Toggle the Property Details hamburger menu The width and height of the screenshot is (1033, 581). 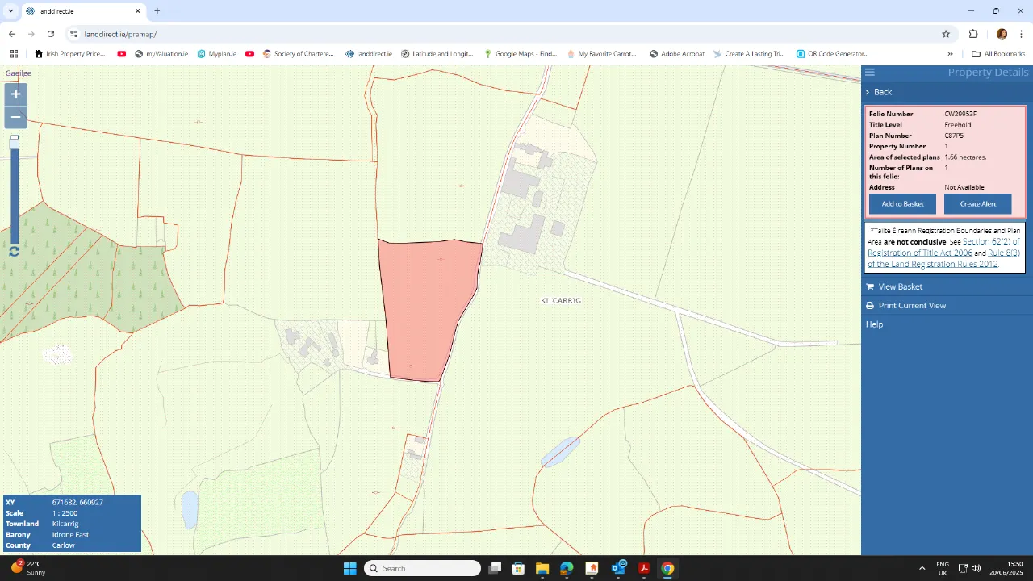[x=869, y=72]
